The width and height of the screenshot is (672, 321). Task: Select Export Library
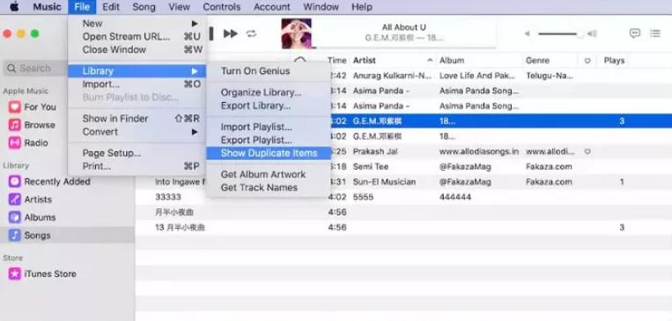269,106
